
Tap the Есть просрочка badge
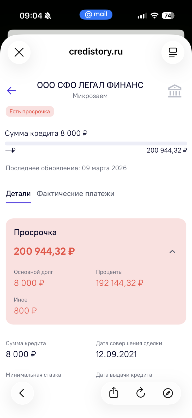click(x=30, y=111)
